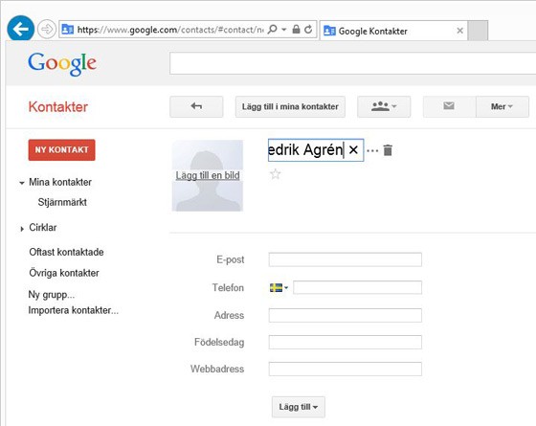Click the return arrow toolbar button
Screen dimensions: 536x426
(196, 106)
